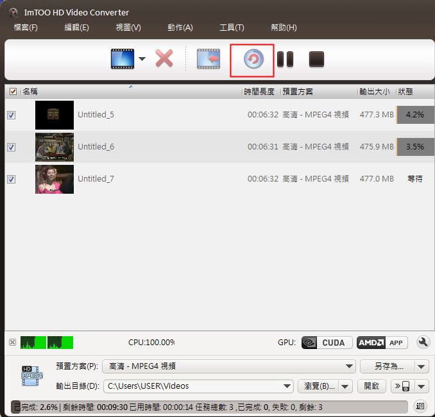Uncheck the Untitled_5 checkbox
435x417 pixels.
(x=11, y=115)
